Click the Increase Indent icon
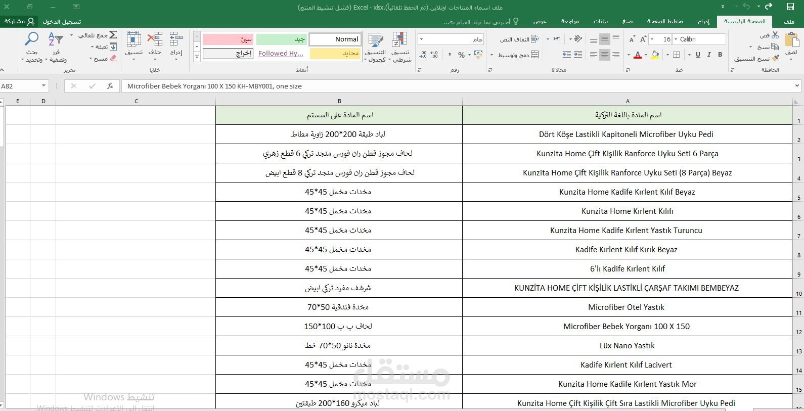 click(x=567, y=55)
